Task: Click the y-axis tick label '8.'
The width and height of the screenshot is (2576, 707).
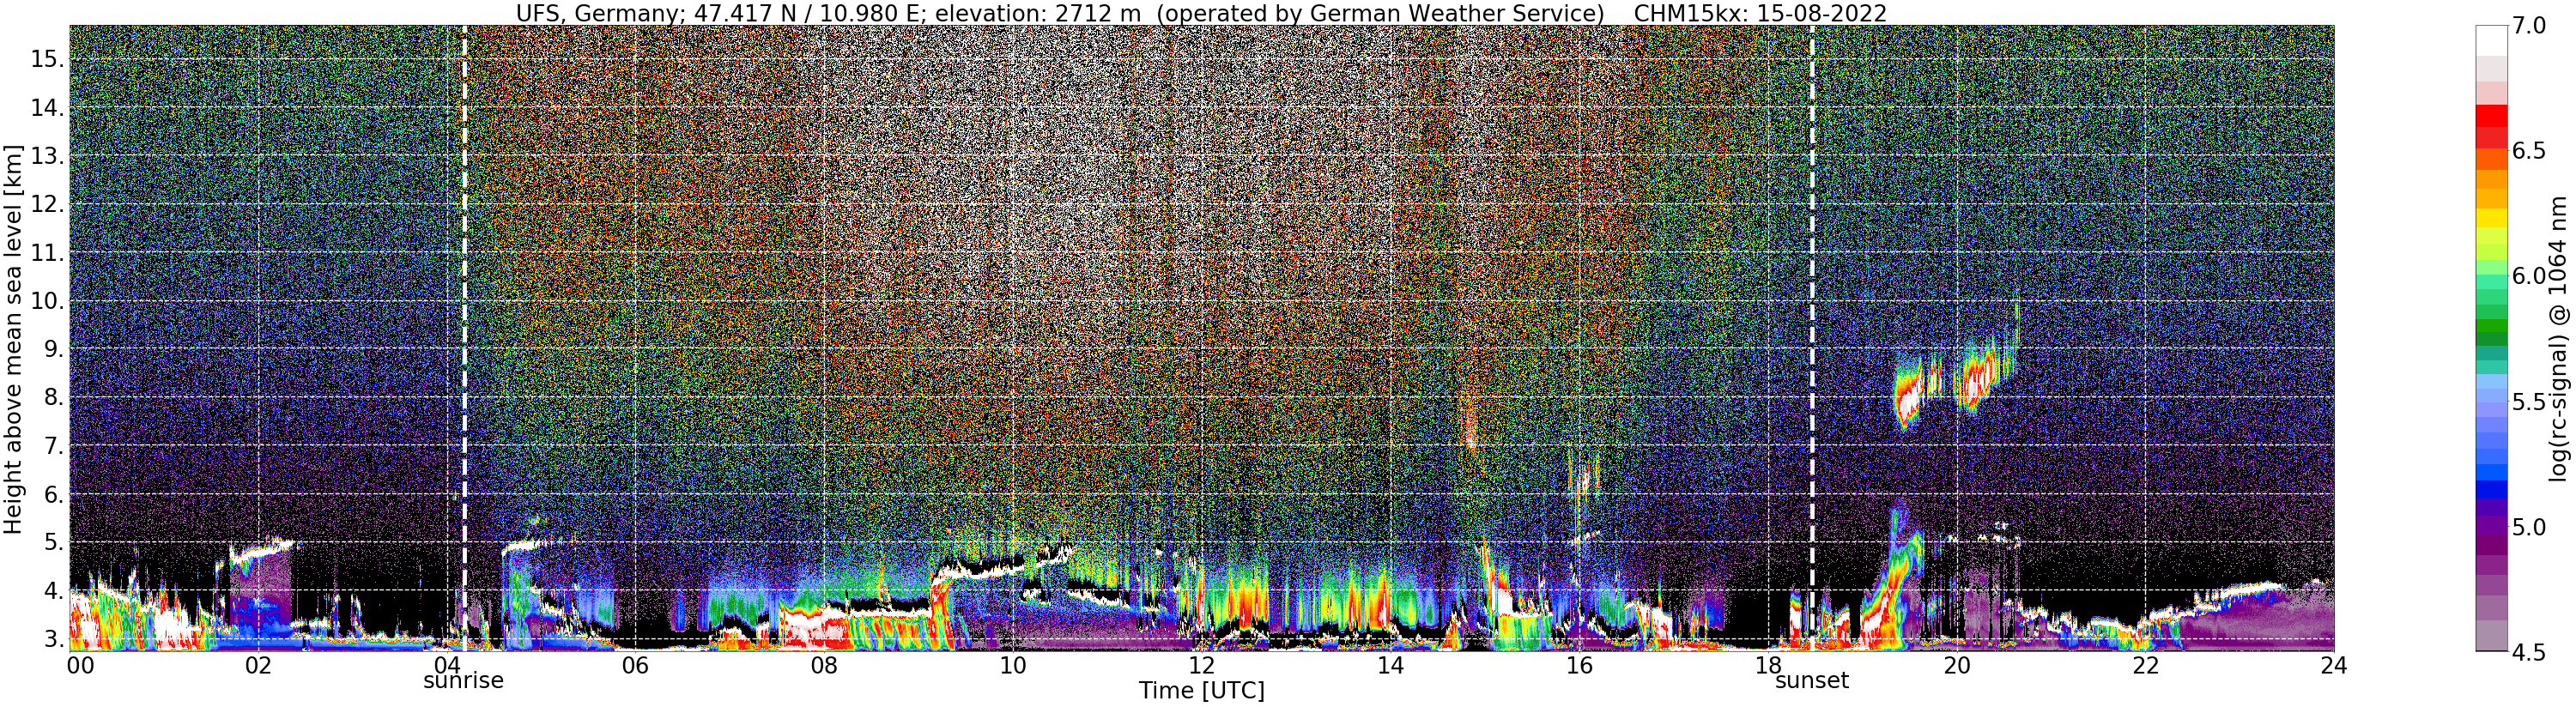Action: point(54,398)
